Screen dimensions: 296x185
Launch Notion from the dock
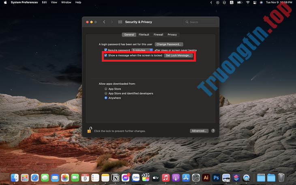115,178
